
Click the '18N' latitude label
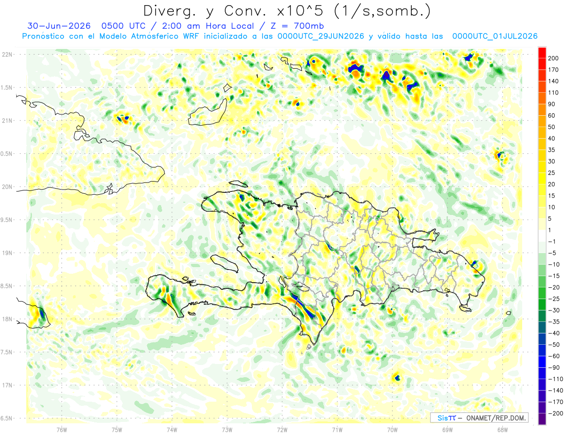(8, 319)
